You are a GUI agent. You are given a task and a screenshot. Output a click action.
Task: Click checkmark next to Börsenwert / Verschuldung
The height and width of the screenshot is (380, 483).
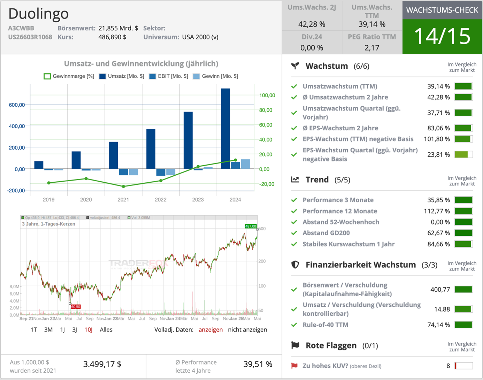pyautogui.click(x=294, y=289)
